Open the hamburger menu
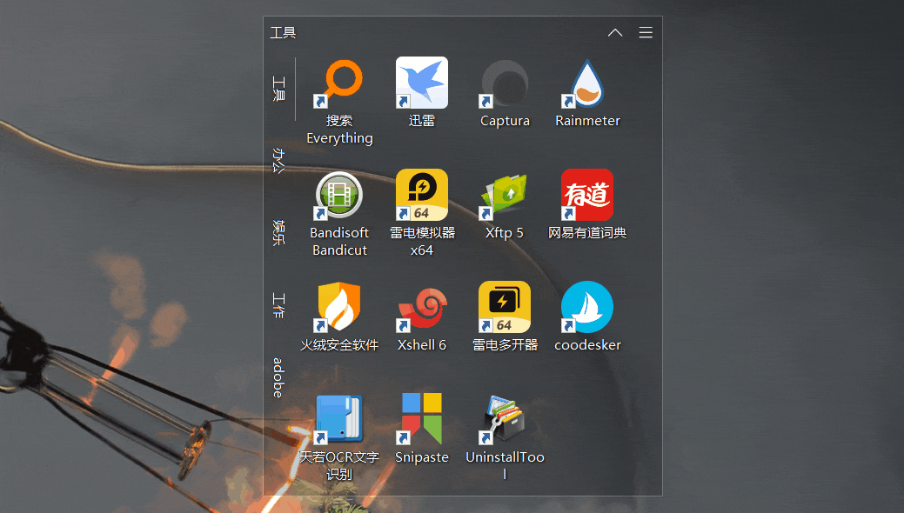The height and width of the screenshot is (513, 904). [646, 32]
